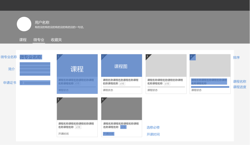Open the 微专业 tab
Image resolution: width=250 pixels, height=145 pixels.
coord(39,40)
